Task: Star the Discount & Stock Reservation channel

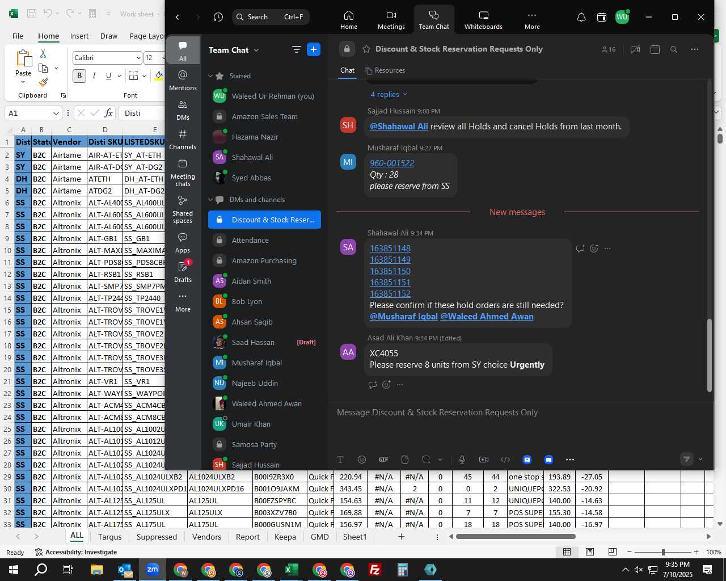Action: pyautogui.click(x=366, y=49)
